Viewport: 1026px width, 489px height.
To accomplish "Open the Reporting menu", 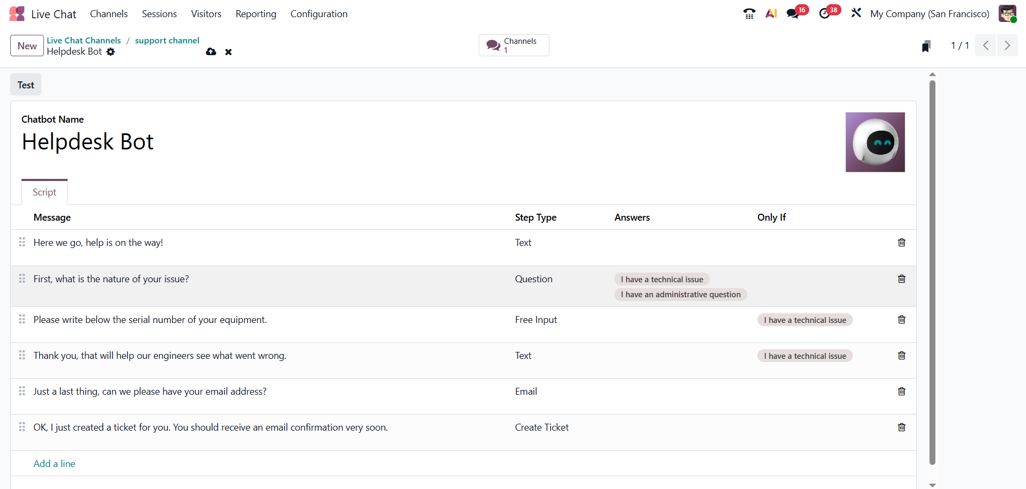I will pyautogui.click(x=256, y=14).
